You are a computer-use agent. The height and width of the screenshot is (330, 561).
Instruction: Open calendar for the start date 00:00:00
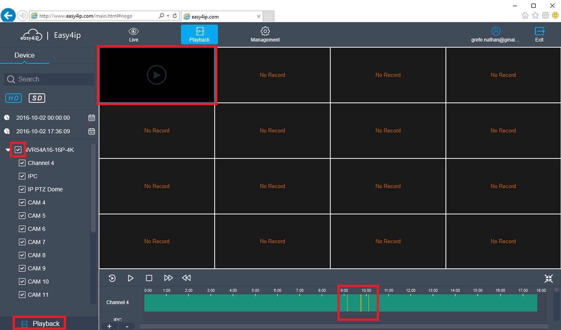[x=92, y=118]
